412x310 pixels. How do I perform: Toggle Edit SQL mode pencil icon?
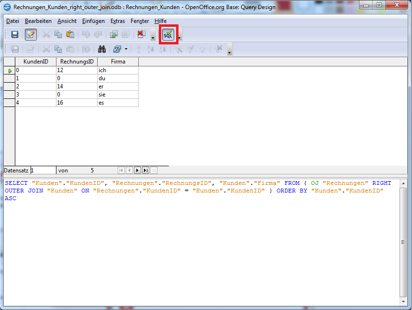tap(31, 34)
